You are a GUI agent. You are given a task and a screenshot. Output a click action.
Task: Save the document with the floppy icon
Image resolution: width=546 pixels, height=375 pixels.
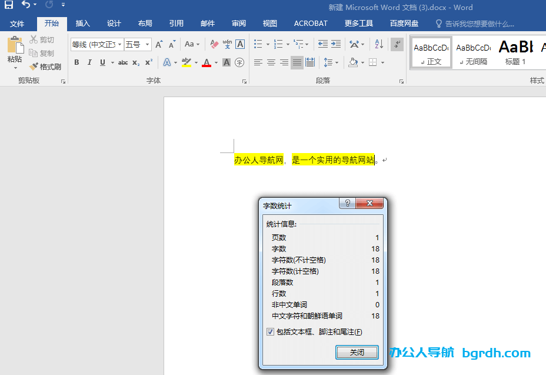point(9,5)
